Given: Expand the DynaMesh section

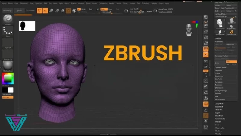Looking at the screenshot, I should [219, 82].
